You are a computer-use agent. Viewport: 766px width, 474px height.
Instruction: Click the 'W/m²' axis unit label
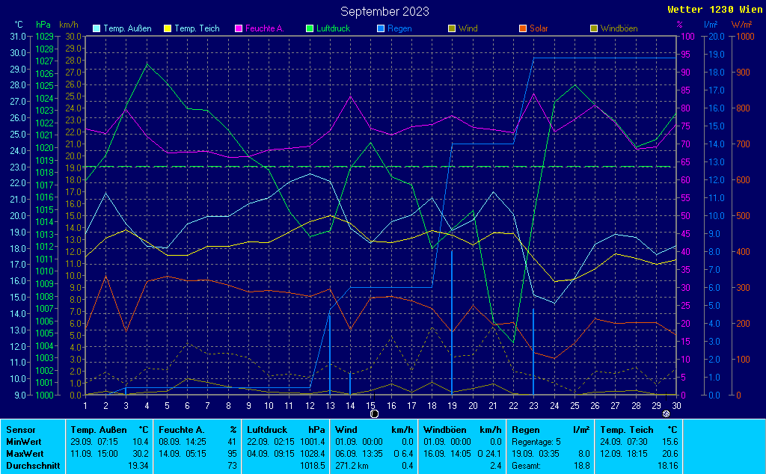(741, 25)
